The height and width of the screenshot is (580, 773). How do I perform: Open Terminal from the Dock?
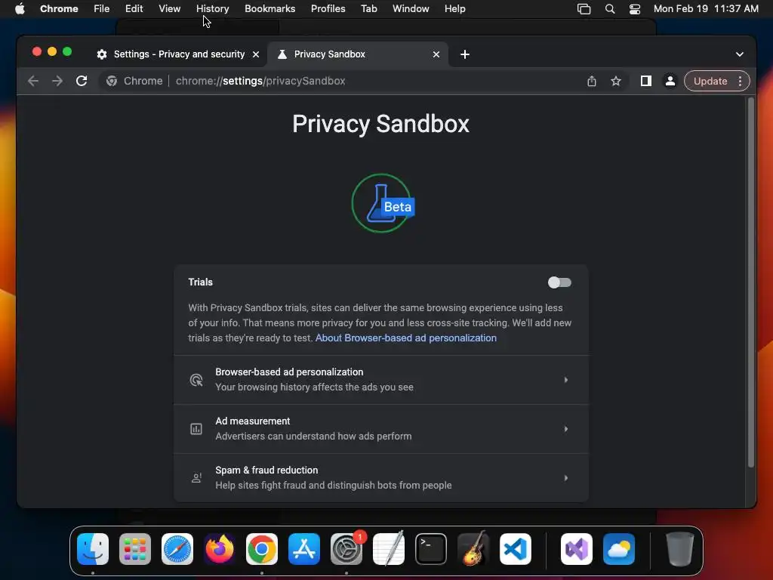coord(431,549)
